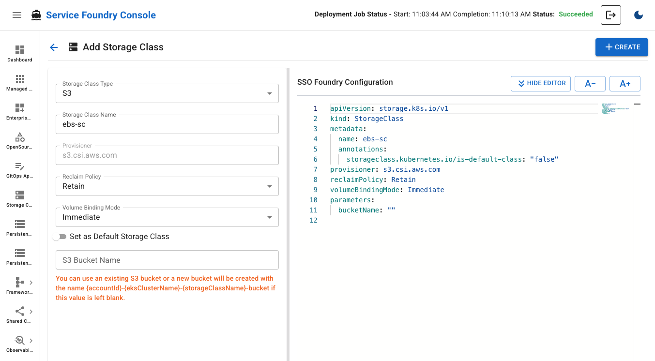Open the Storage Class Type dropdown
Image resolution: width=655 pixels, height=361 pixels.
point(167,93)
